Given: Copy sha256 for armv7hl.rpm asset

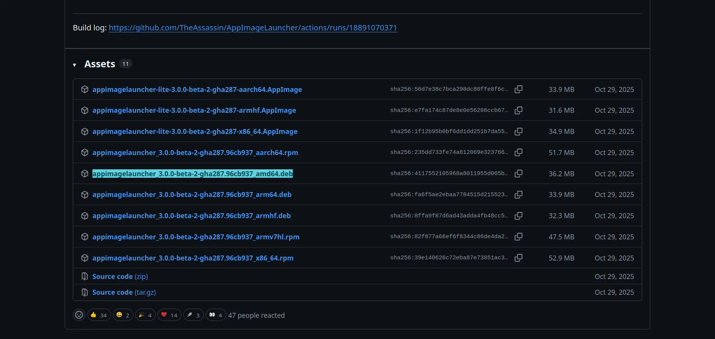Looking at the screenshot, I should tap(519, 237).
